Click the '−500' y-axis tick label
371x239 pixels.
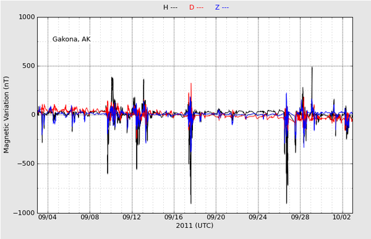click(26, 163)
